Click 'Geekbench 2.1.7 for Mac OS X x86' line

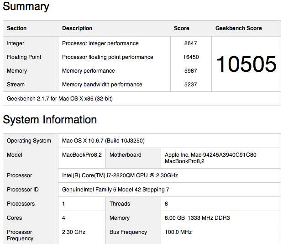[x=60, y=99]
